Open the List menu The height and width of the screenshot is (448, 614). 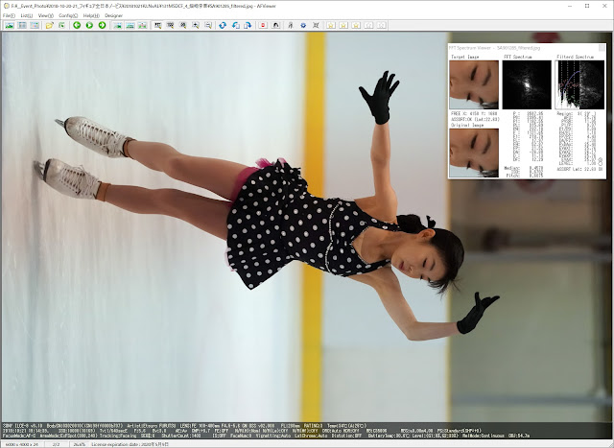pos(26,15)
